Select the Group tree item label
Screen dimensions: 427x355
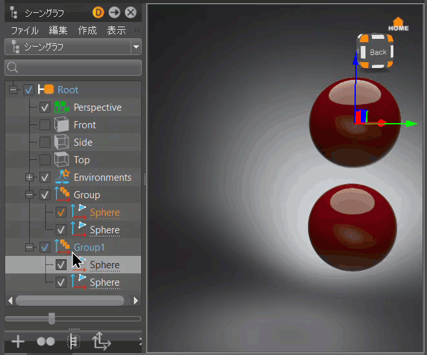tap(87, 195)
